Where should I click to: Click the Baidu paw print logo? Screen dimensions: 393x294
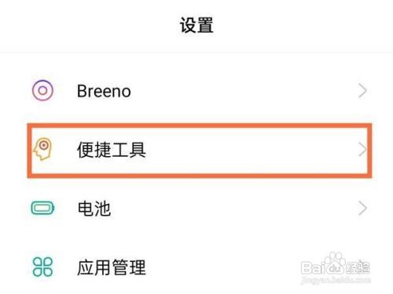click(x=333, y=263)
